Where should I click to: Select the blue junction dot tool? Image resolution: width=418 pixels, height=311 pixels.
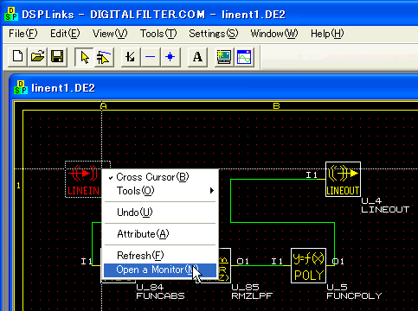click(170, 57)
